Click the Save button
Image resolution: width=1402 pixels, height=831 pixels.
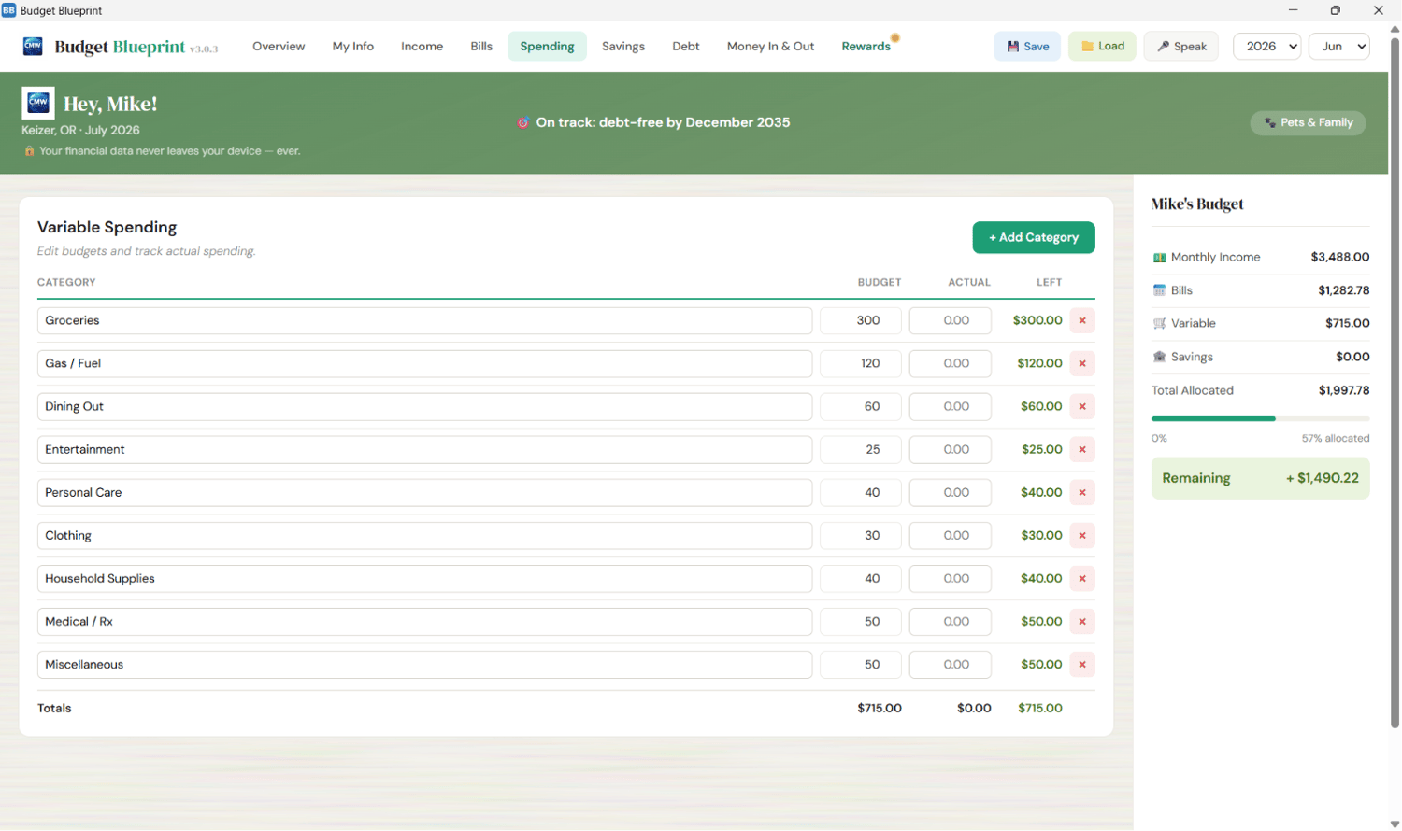1027,46
